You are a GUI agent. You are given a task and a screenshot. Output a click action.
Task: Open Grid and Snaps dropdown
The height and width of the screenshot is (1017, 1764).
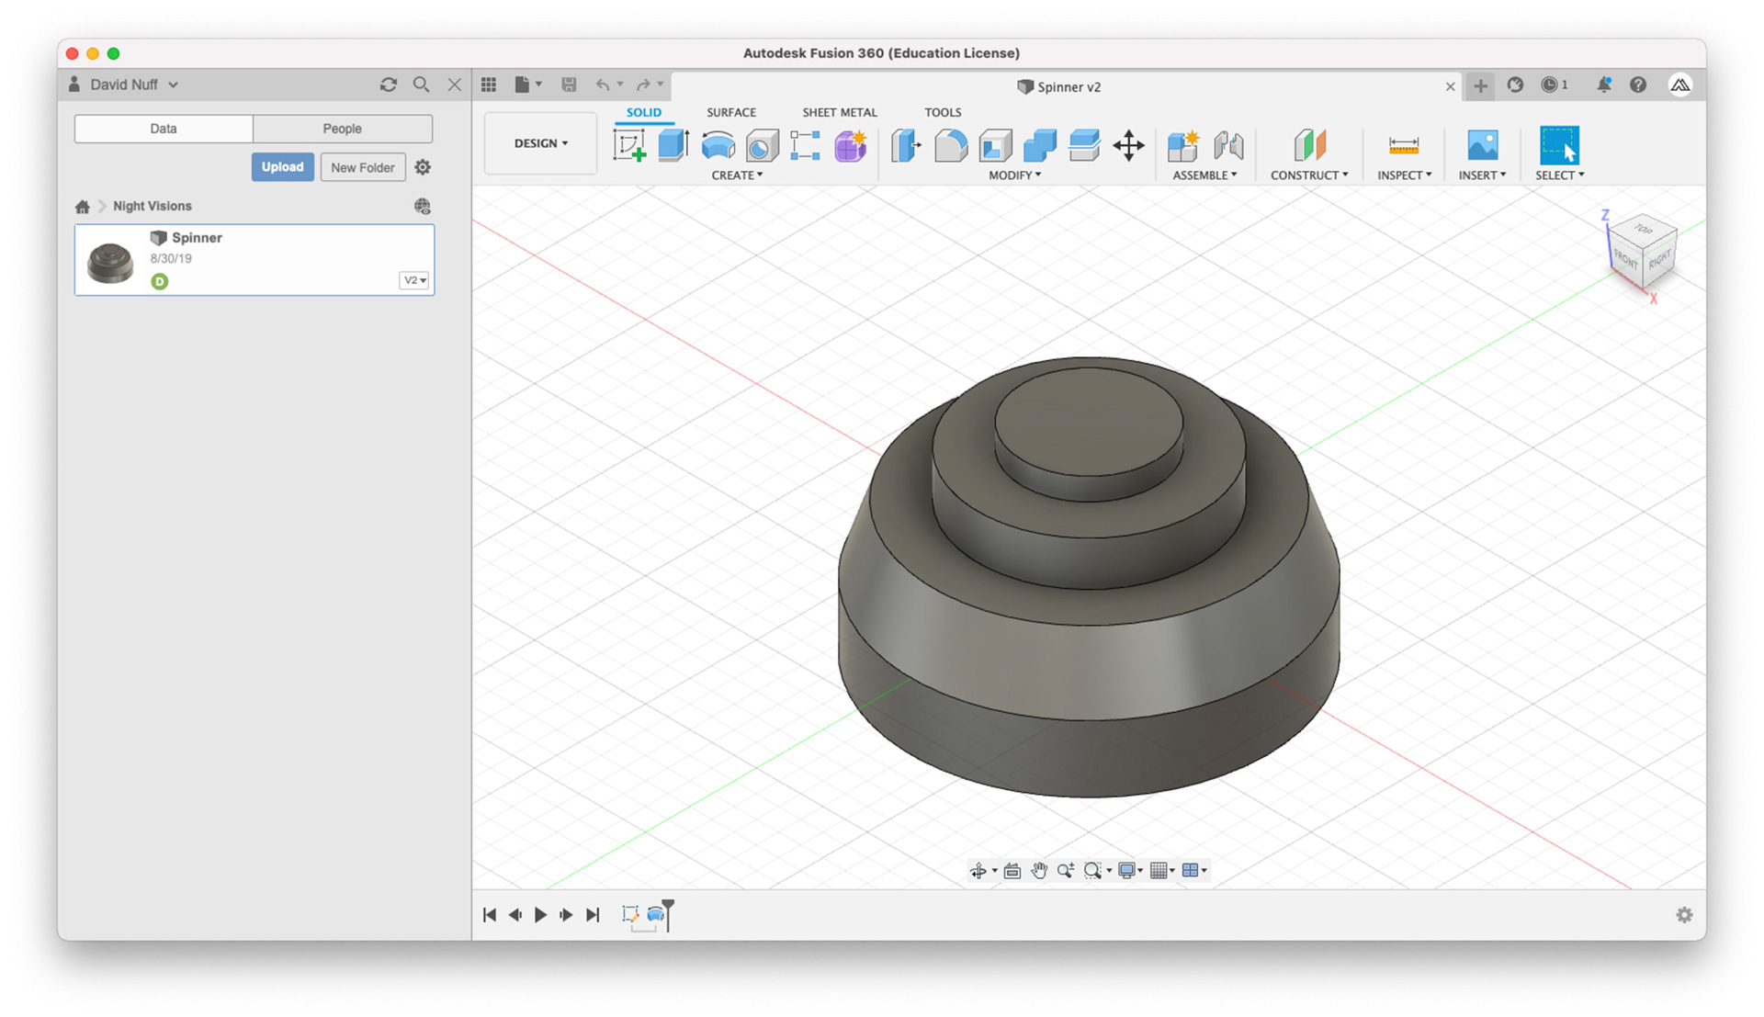[1162, 870]
